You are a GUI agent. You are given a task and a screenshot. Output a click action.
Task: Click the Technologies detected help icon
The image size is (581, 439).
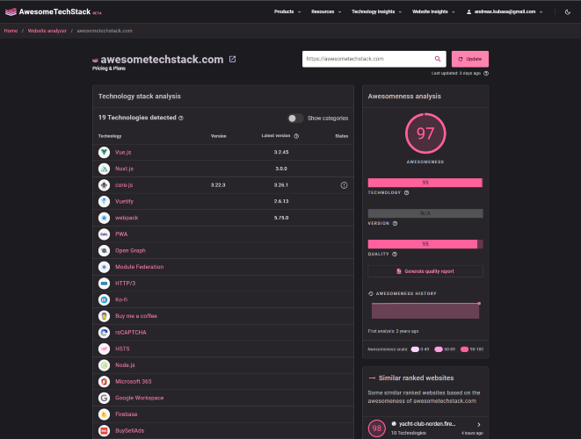(181, 118)
